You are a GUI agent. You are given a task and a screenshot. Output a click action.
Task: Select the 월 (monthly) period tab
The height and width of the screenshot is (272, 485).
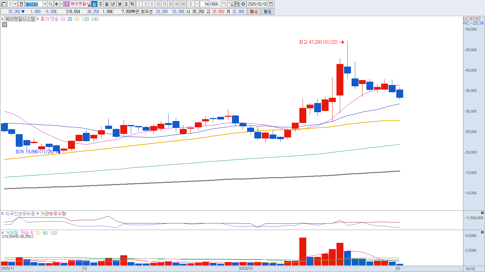tap(107, 4)
